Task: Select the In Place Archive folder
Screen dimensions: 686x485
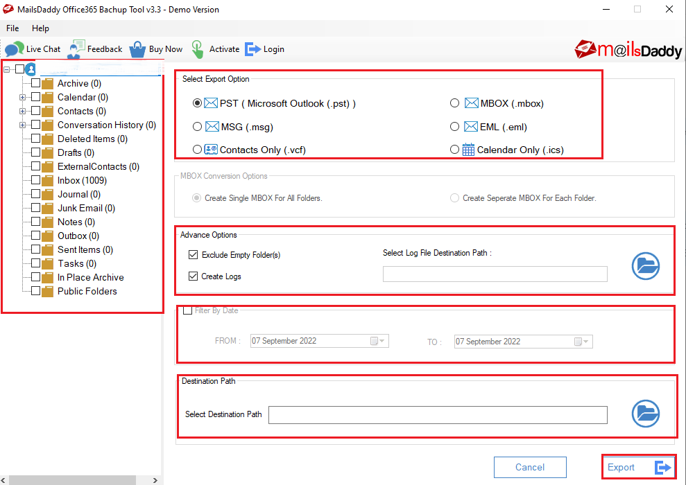Action: click(91, 277)
